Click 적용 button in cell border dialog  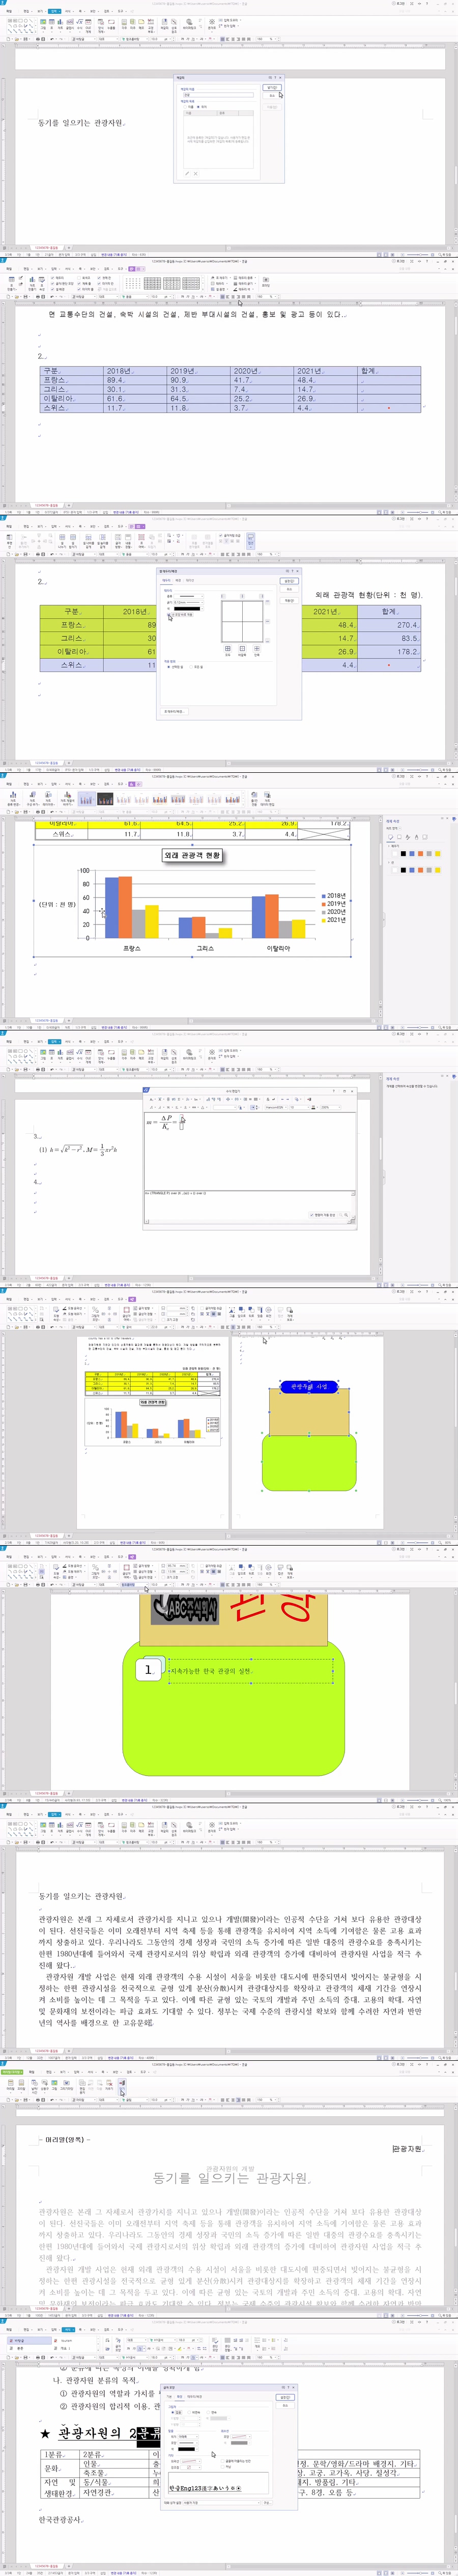click(x=289, y=601)
